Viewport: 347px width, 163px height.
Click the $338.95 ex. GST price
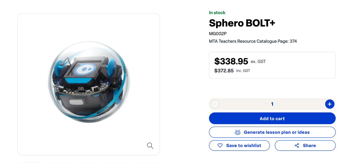tap(231, 61)
